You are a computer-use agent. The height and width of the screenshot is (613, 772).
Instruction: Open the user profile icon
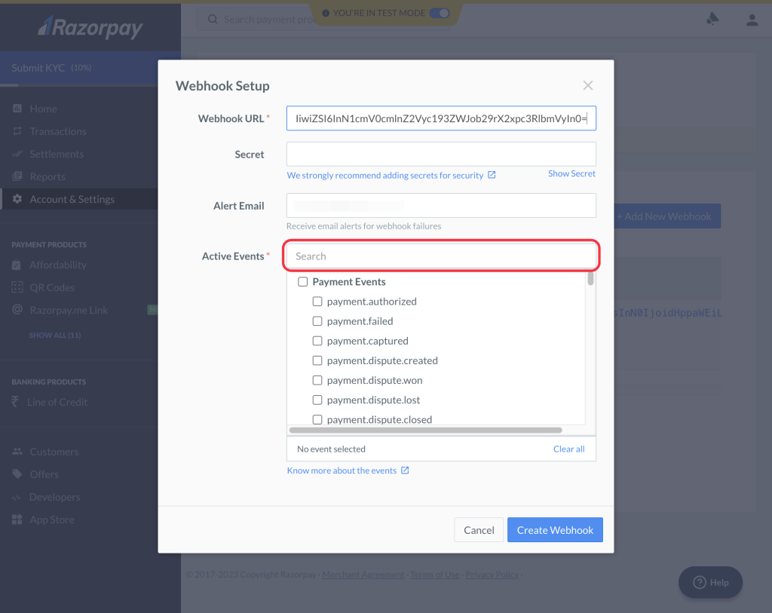coord(752,20)
